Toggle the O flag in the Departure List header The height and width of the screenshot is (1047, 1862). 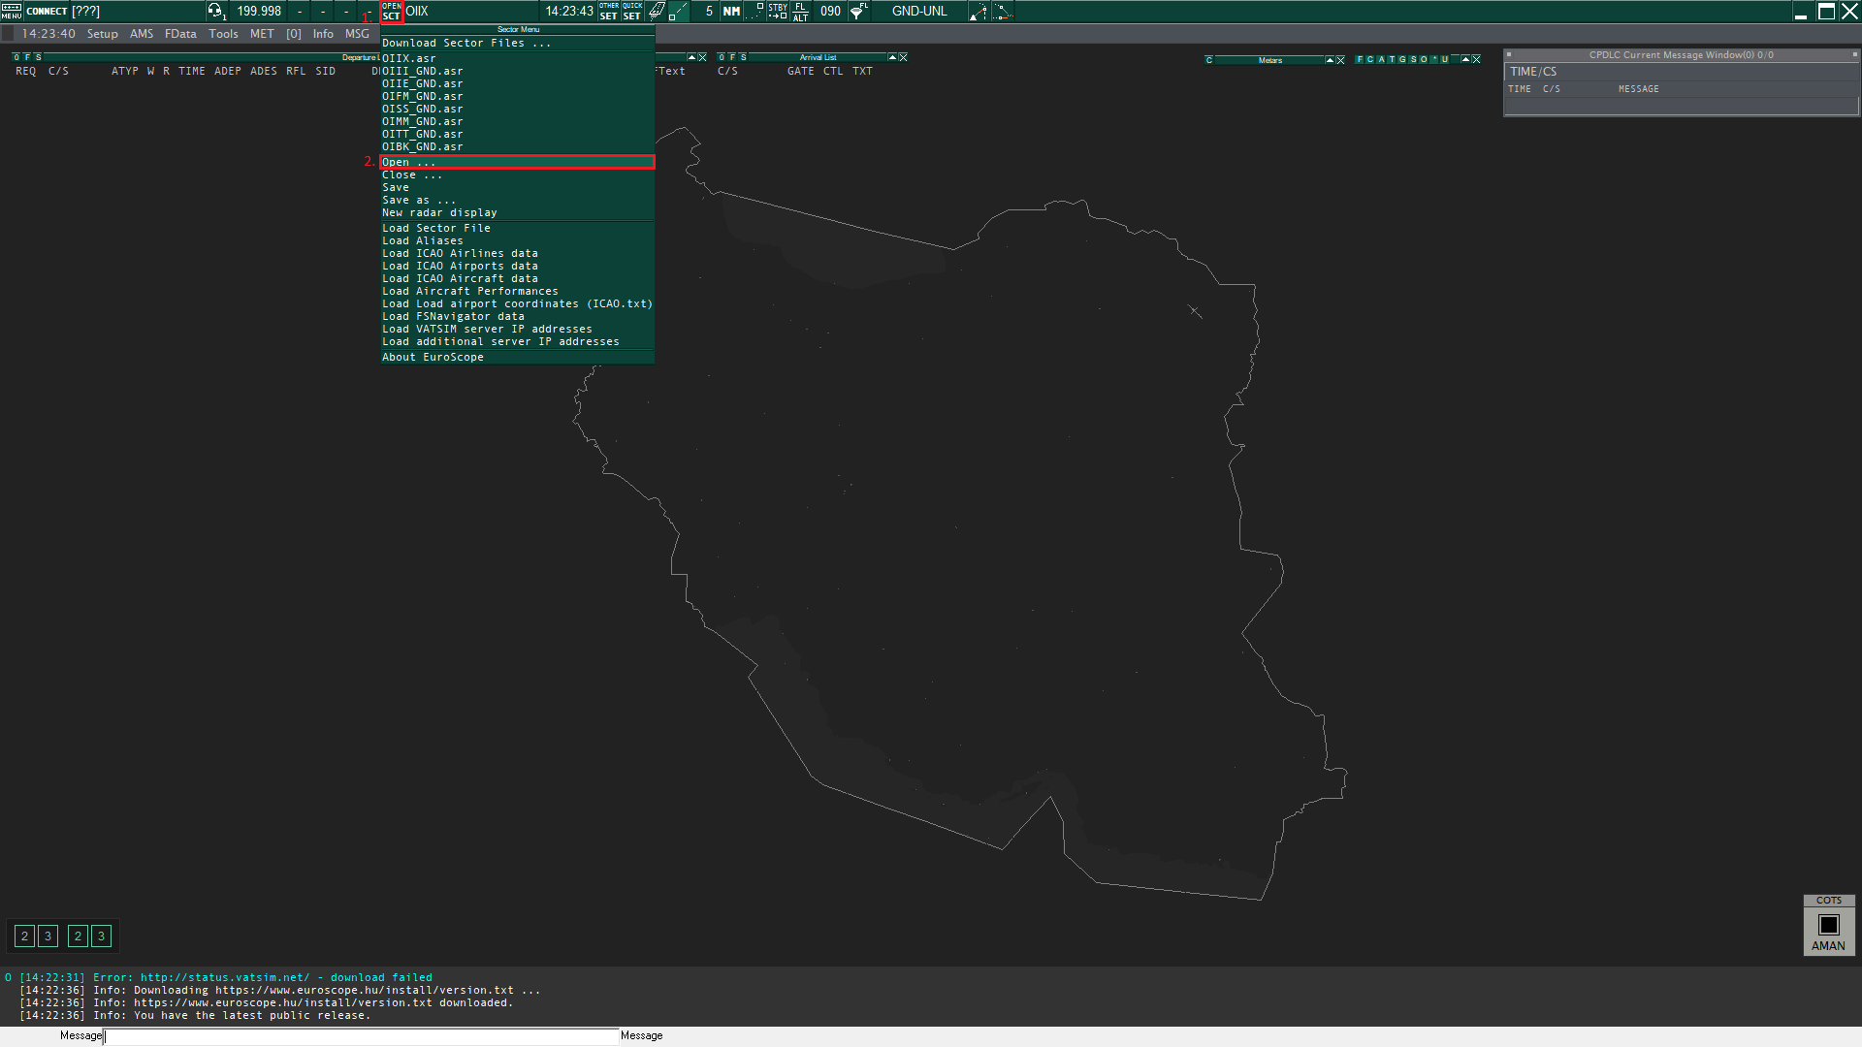pos(16,57)
